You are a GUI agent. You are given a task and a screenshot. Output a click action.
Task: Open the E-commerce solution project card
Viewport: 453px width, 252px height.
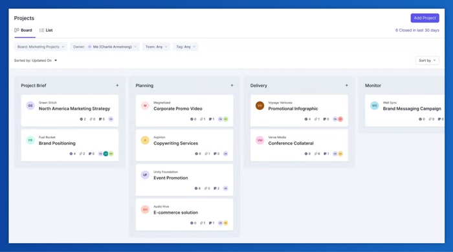(184, 215)
